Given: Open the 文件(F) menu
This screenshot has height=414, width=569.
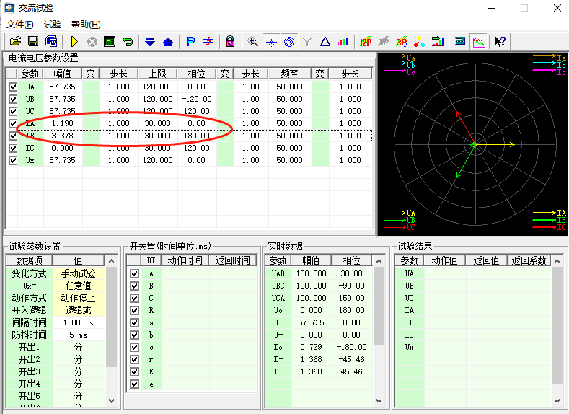Looking at the screenshot, I should (x=21, y=25).
